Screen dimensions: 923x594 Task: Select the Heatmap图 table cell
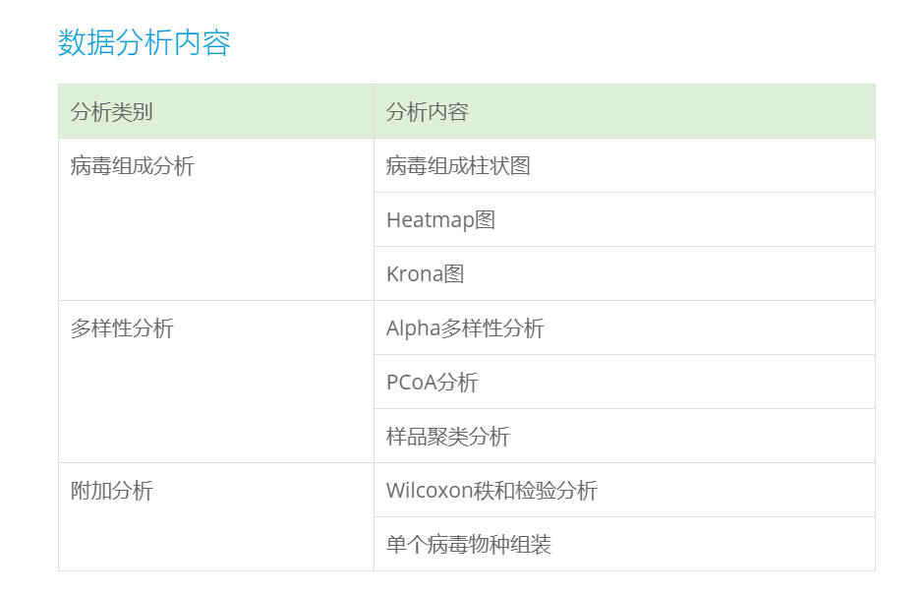[x=440, y=220]
